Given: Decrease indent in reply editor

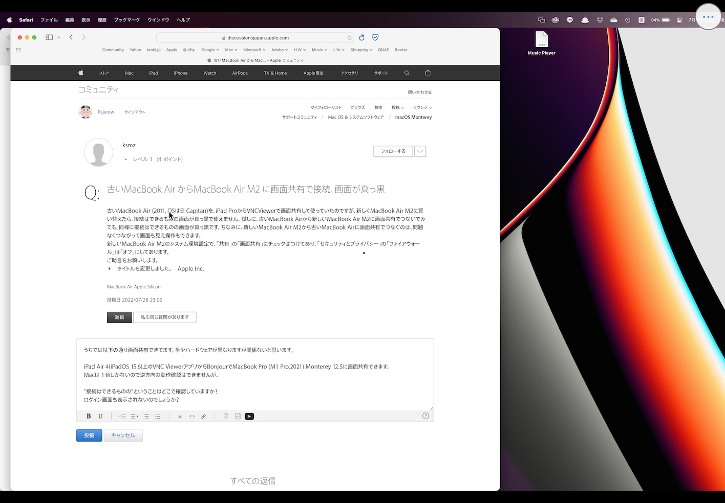Looking at the screenshot, I should (x=122, y=416).
